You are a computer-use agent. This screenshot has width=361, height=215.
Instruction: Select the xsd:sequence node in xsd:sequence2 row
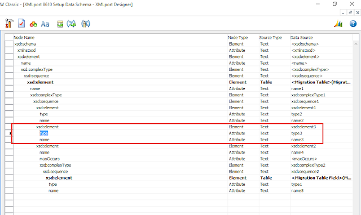[55, 172]
